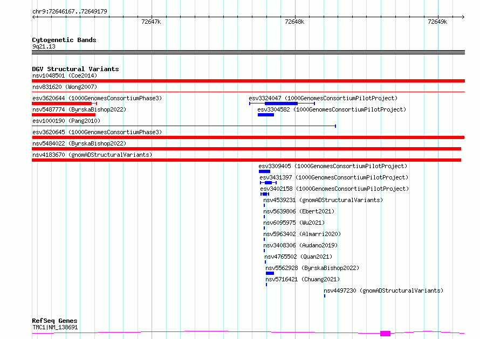Click the grey 9q21.13 cytogenetic band bar
The height and width of the screenshot is (339, 480).
(248, 52)
